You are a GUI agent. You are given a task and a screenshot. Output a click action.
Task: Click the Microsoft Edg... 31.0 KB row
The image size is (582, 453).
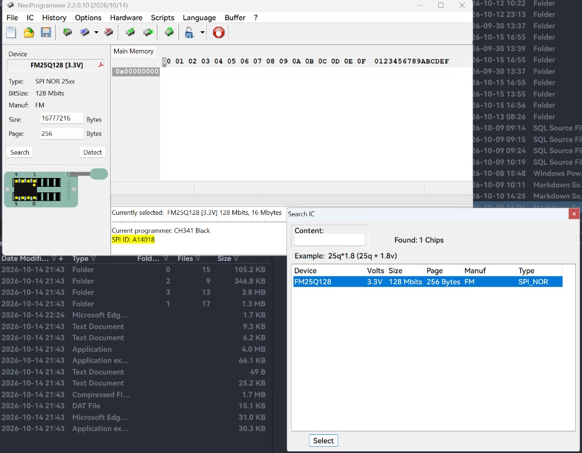tap(134, 417)
